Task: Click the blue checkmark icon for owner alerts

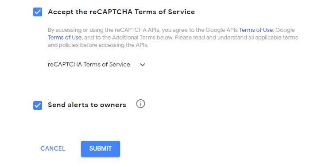Action: tap(38, 105)
